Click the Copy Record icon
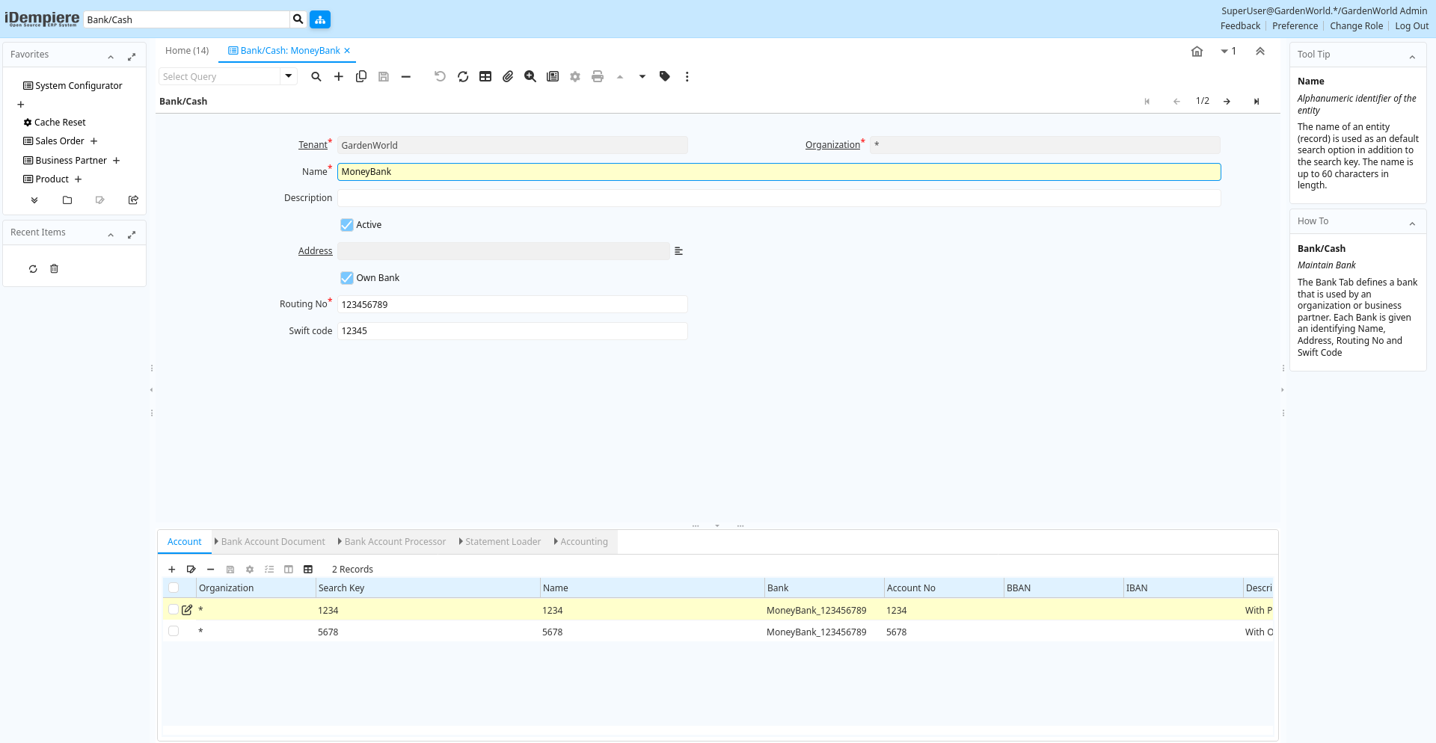The width and height of the screenshot is (1436, 743). pos(361,76)
